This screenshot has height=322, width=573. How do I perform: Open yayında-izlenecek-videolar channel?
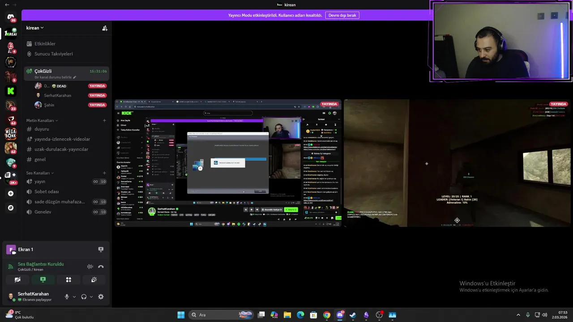point(66,139)
